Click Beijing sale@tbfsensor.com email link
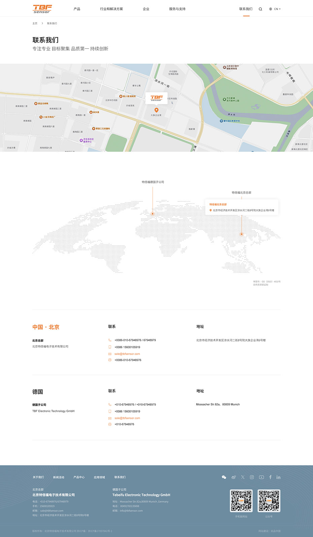The image size is (313, 537). [127, 354]
